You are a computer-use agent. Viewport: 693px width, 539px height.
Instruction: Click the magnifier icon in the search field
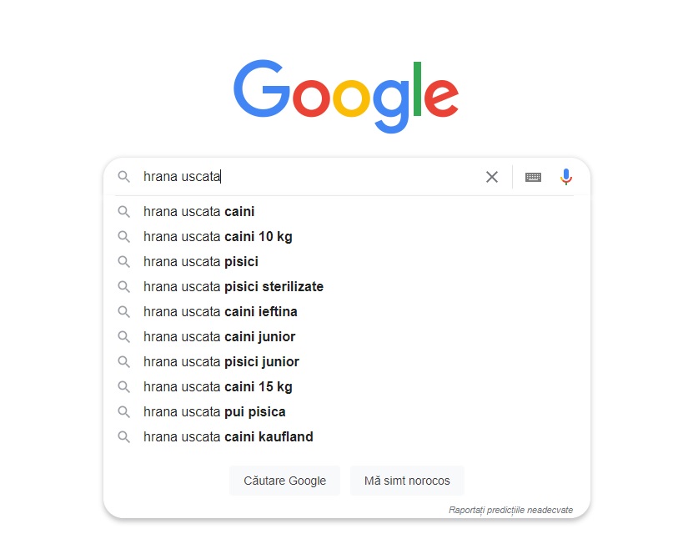(x=124, y=177)
